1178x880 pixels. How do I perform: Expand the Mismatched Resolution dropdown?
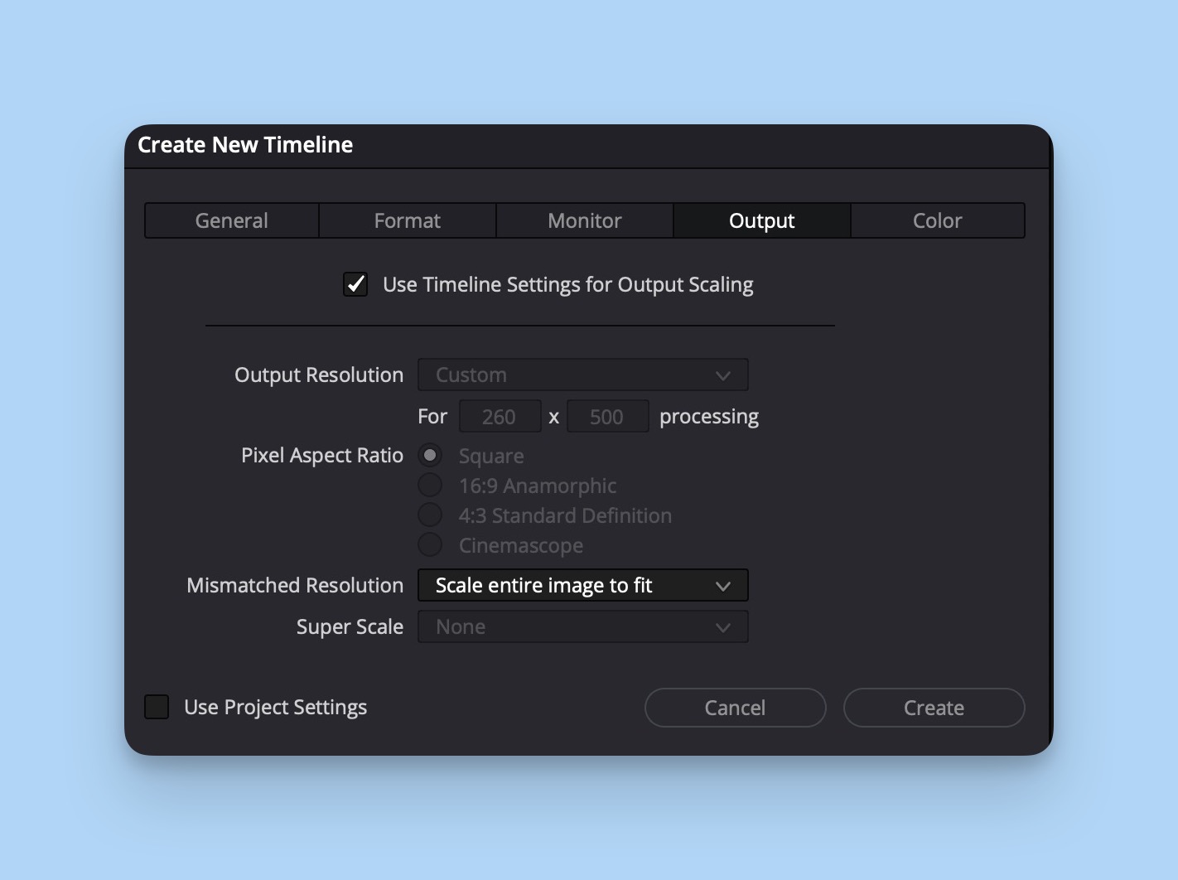point(583,585)
